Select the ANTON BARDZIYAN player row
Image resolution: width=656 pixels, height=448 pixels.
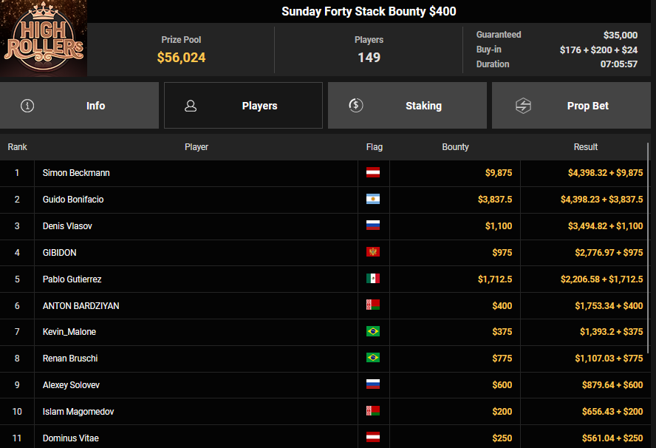point(81,306)
